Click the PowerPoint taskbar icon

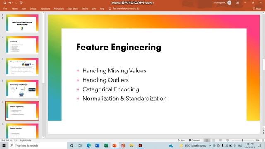114,145
